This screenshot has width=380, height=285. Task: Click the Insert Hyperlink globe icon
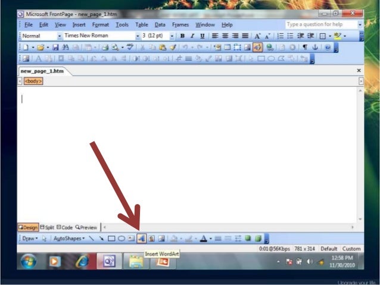(270, 47)
